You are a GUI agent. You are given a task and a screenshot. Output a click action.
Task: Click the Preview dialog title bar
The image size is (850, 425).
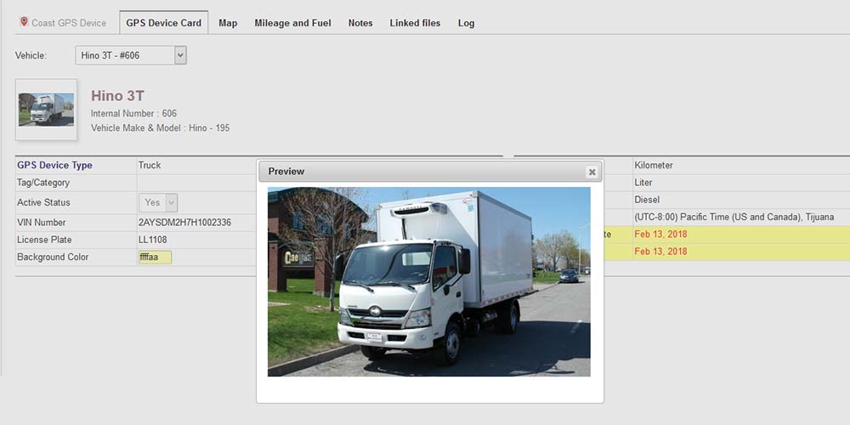coord(425,172)
